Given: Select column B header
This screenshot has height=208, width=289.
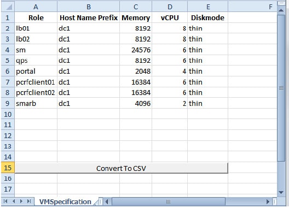Looking at the screenshot, I should tap(89, 7).
